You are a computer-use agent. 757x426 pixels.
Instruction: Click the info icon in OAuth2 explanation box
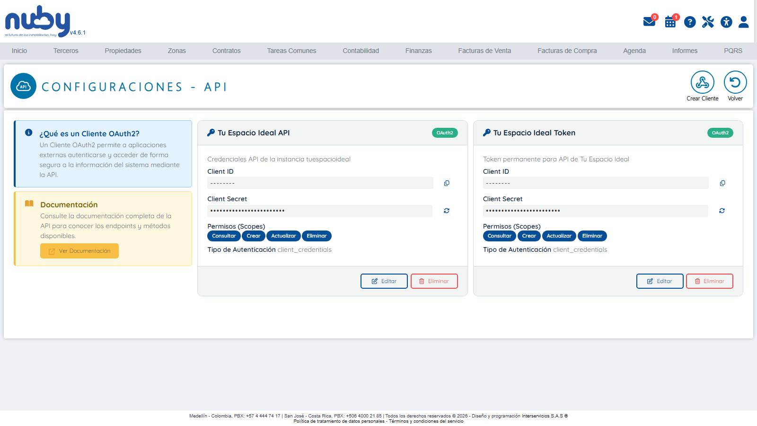pos(29,133)
